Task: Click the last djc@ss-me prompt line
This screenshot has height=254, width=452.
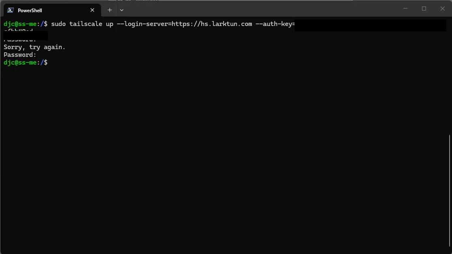Action: 26,62
